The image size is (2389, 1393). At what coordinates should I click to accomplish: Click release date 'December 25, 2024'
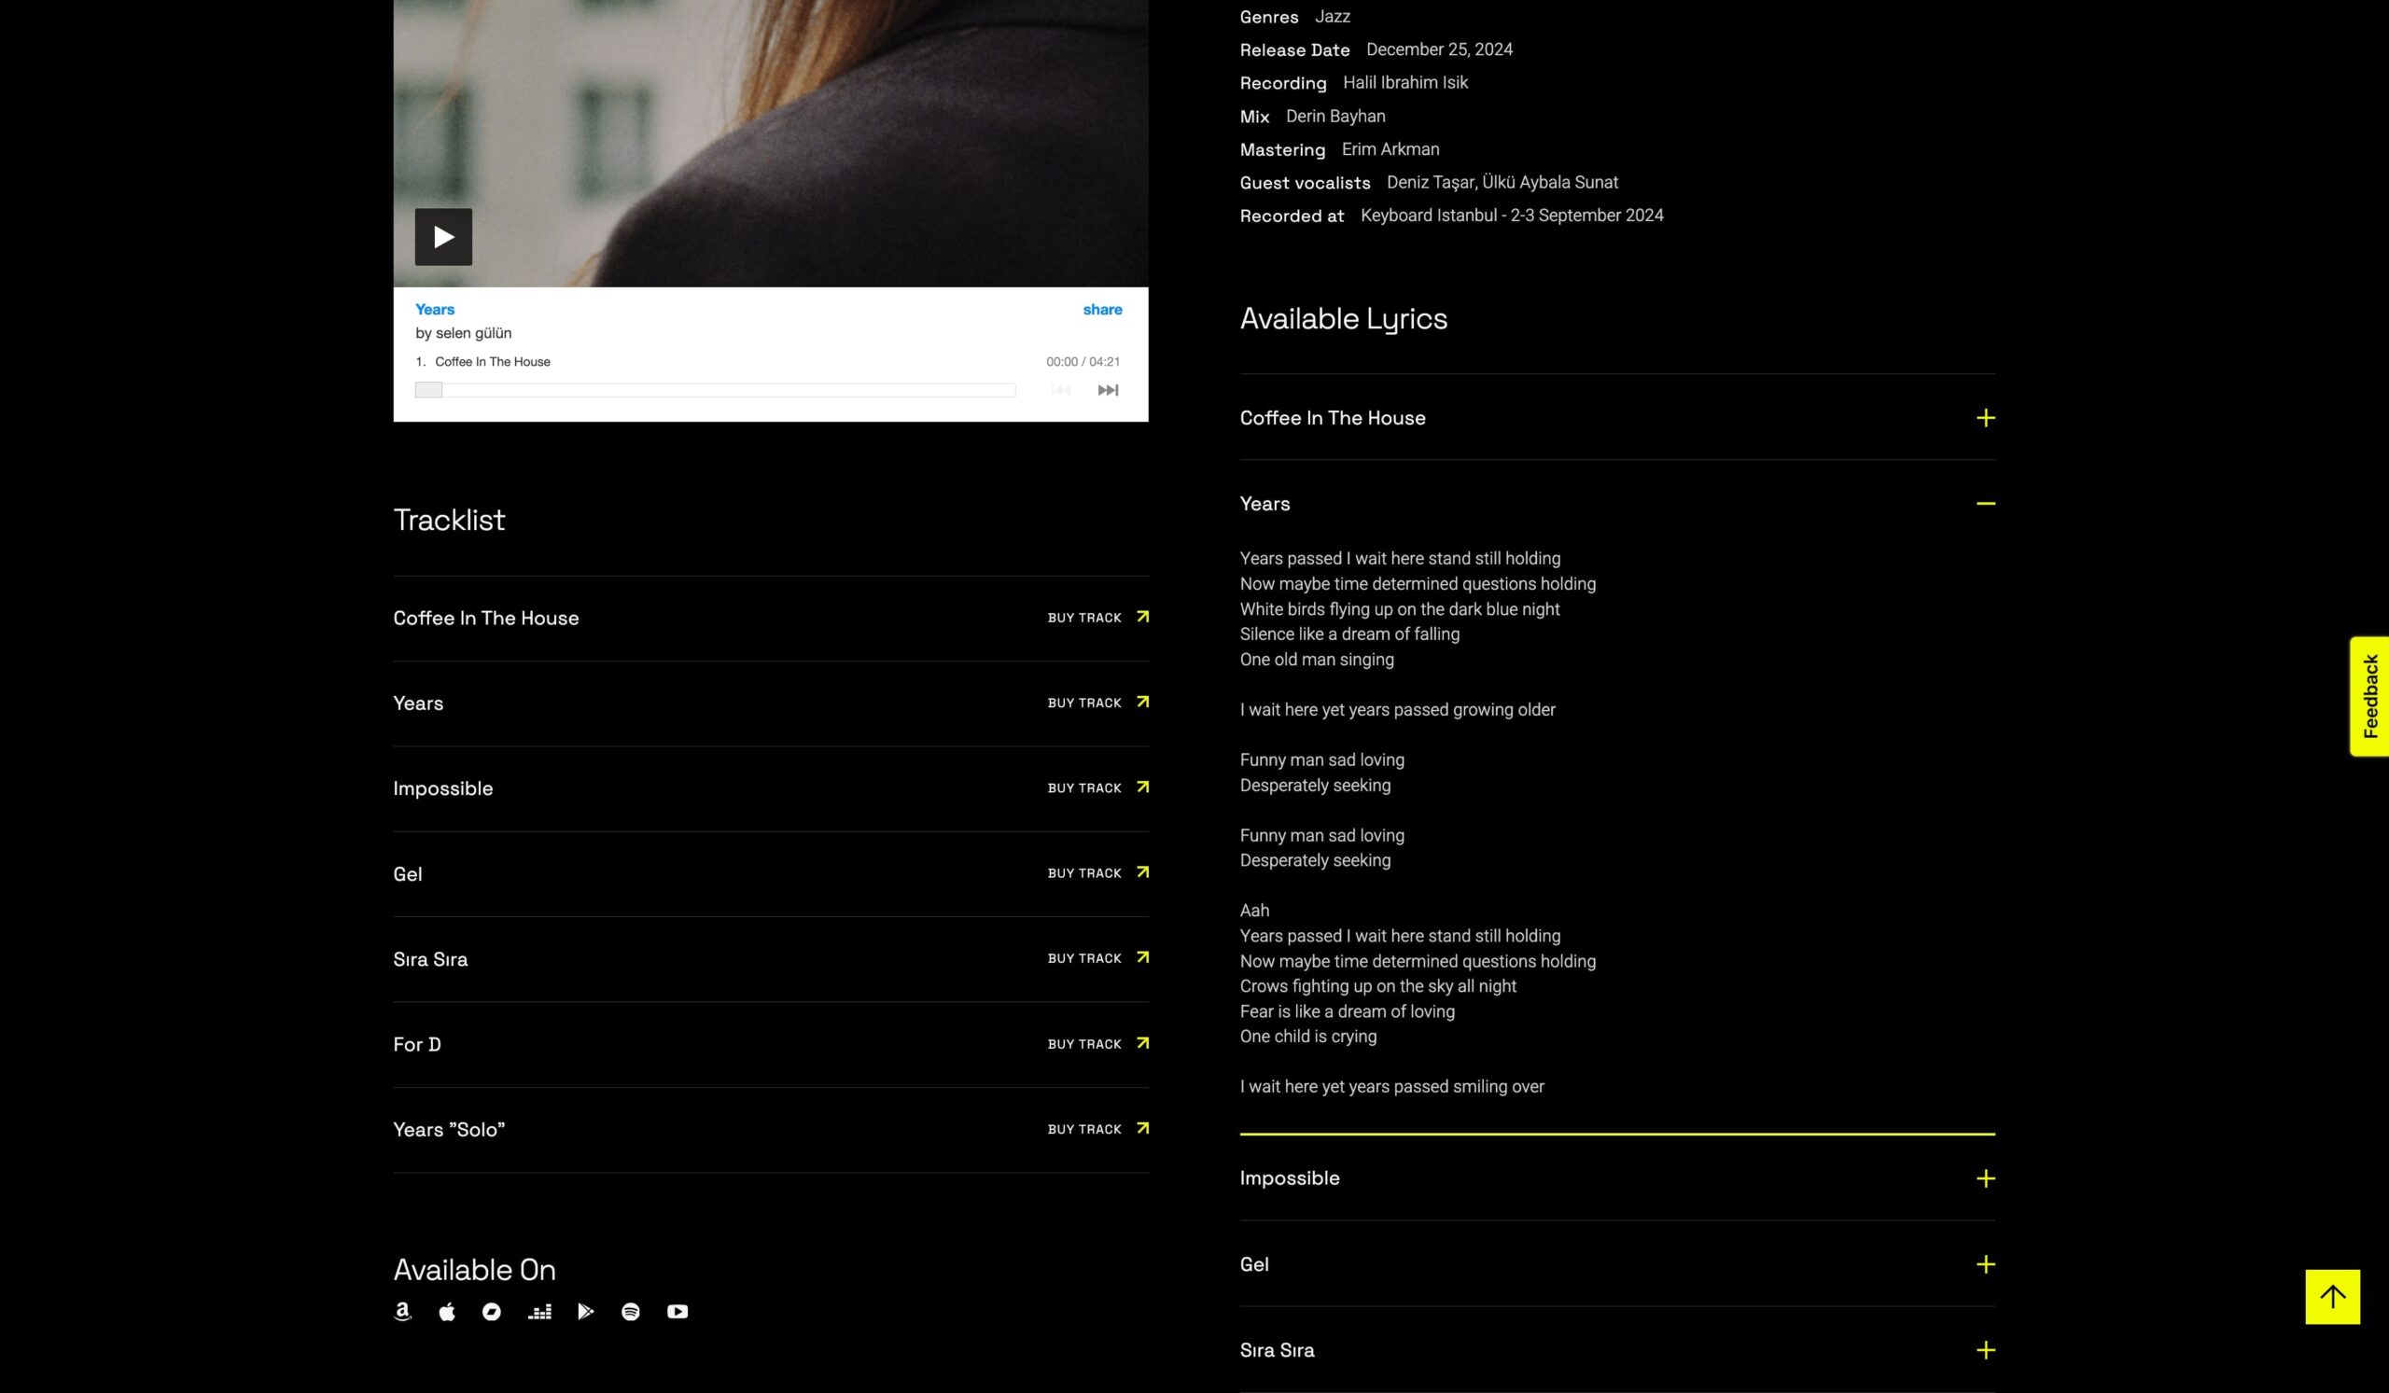pyautogui.click(x=1438, y=49)
